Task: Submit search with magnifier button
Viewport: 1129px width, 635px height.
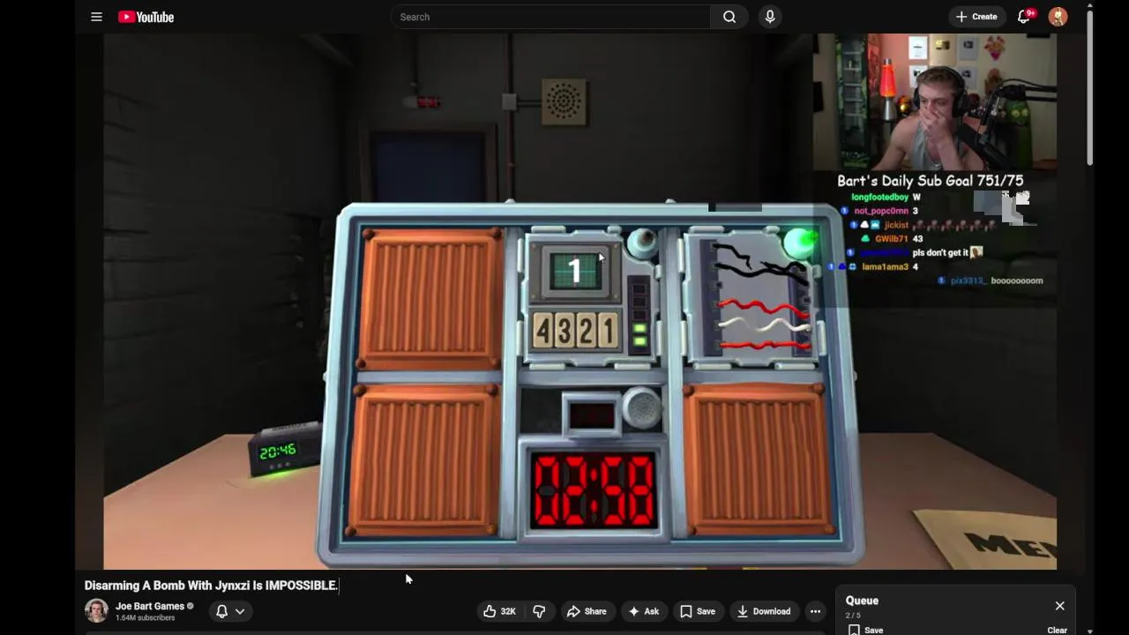Action: point(729,17)
